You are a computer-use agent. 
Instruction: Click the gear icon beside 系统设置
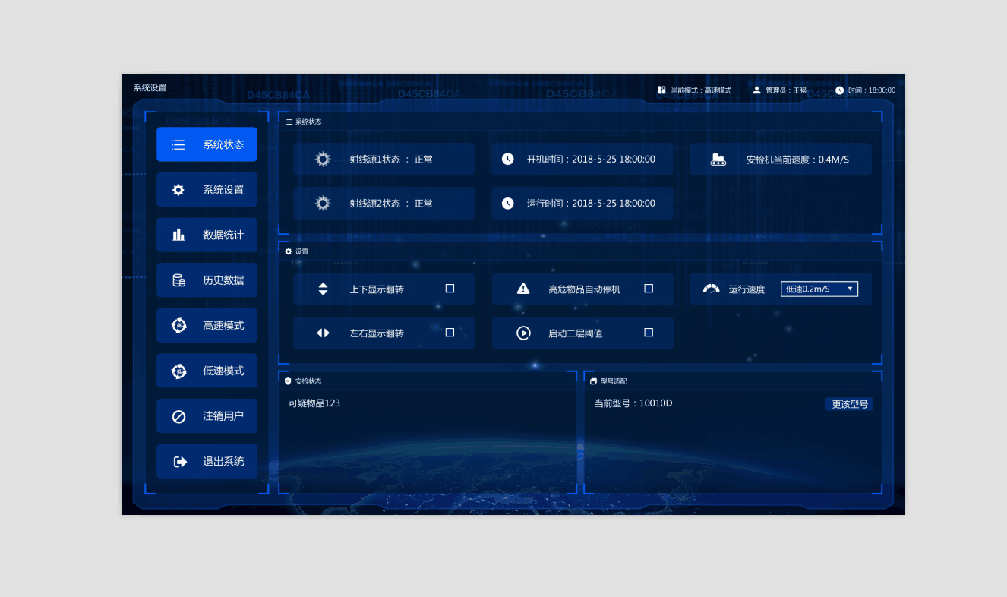click(178, 190)
